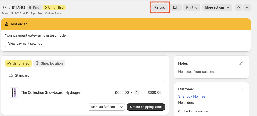Open the Customer card three-dot menu
The image size is (257, 116).
click(x=242, y=89)
